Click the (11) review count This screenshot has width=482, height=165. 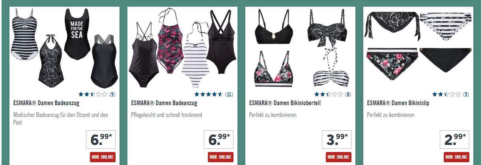(229, 95)
